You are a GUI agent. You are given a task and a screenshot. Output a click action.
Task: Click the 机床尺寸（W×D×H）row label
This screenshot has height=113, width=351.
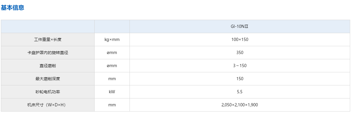coord(48,105)
